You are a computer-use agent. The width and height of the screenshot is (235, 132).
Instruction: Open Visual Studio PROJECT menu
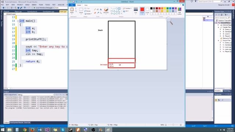click(x=20, y=5)
